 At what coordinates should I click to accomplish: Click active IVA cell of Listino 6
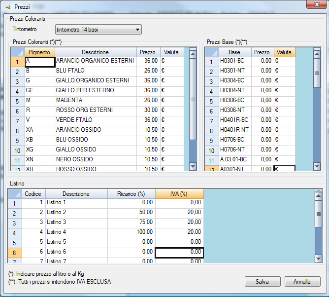coord(179,253)
